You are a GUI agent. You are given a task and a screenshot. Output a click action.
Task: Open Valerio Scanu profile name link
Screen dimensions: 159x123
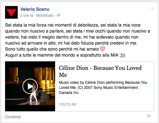pos(35,9)
